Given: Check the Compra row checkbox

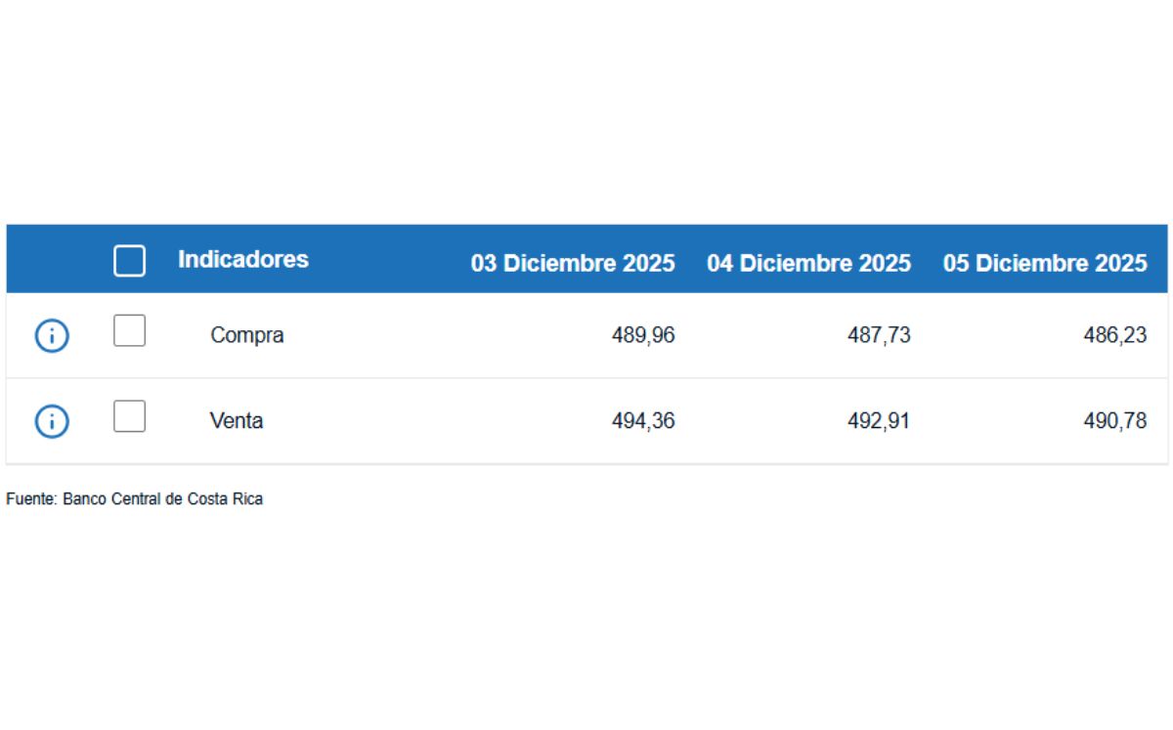Looking at the screenshot, I should (x=129, y=330).
